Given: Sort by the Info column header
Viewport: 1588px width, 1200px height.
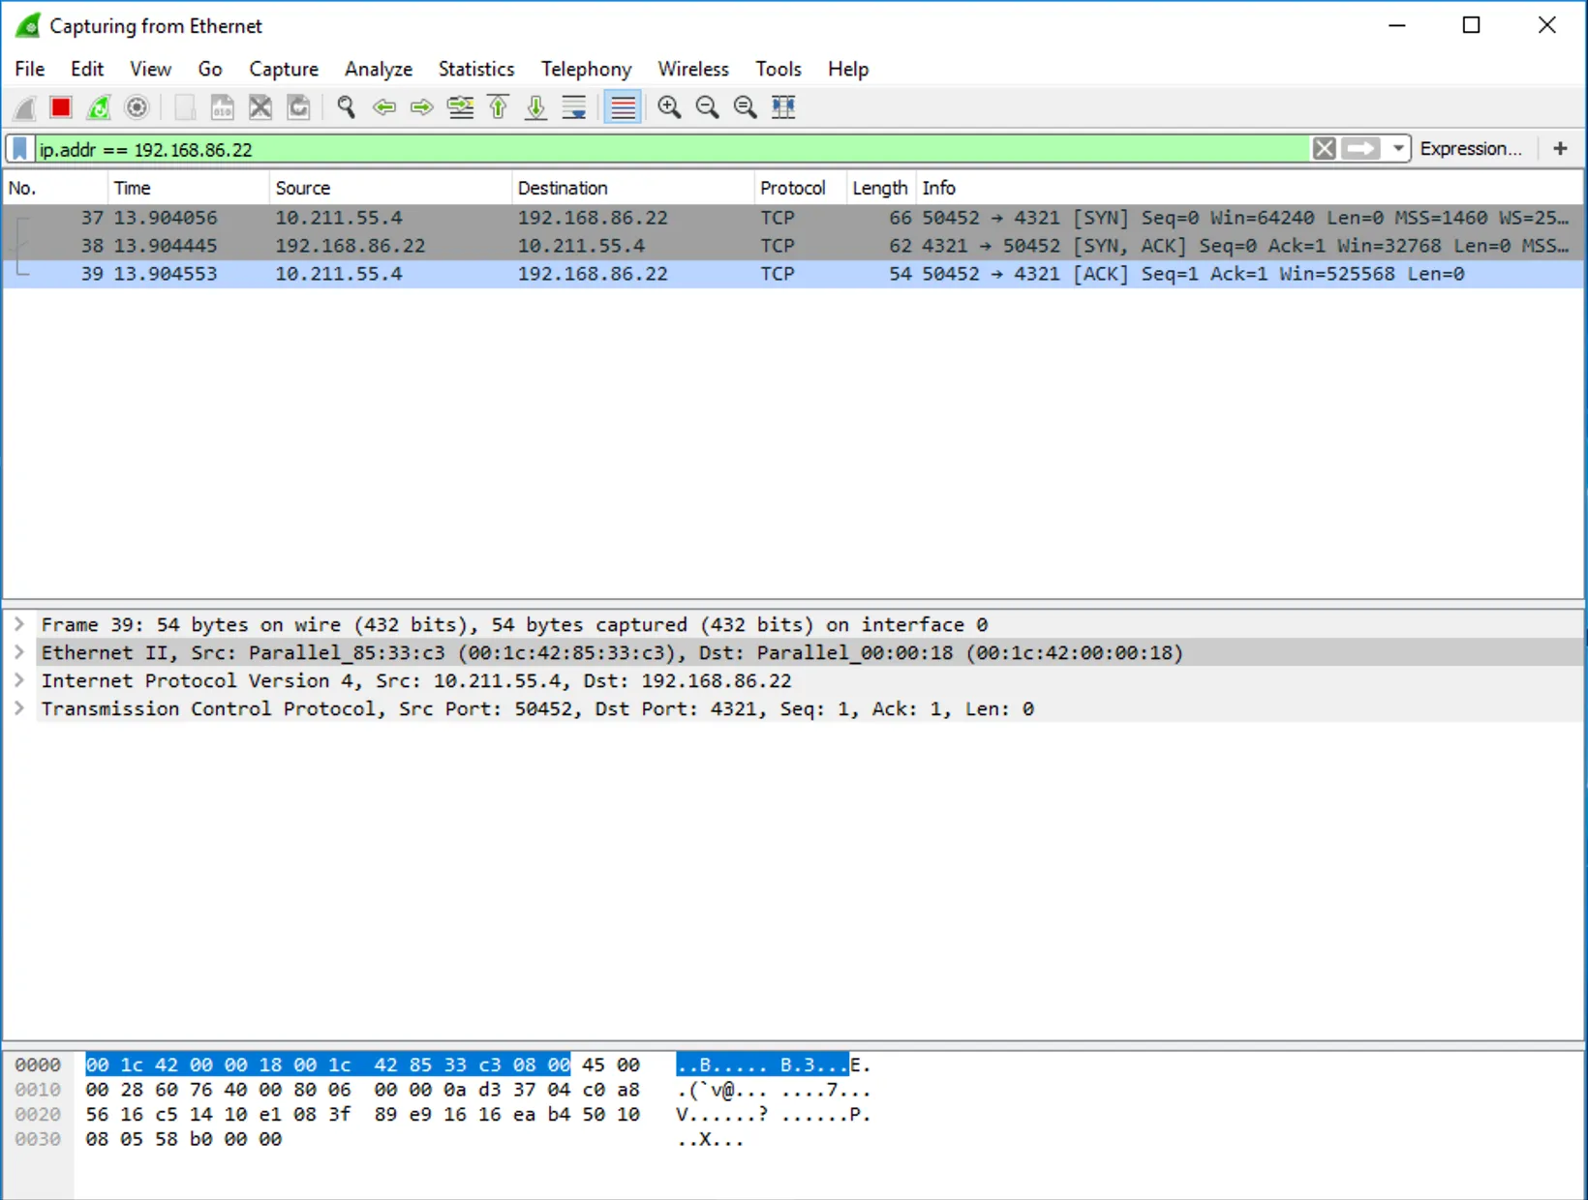Looking at the screenshot, I should tap(1249, 188).
